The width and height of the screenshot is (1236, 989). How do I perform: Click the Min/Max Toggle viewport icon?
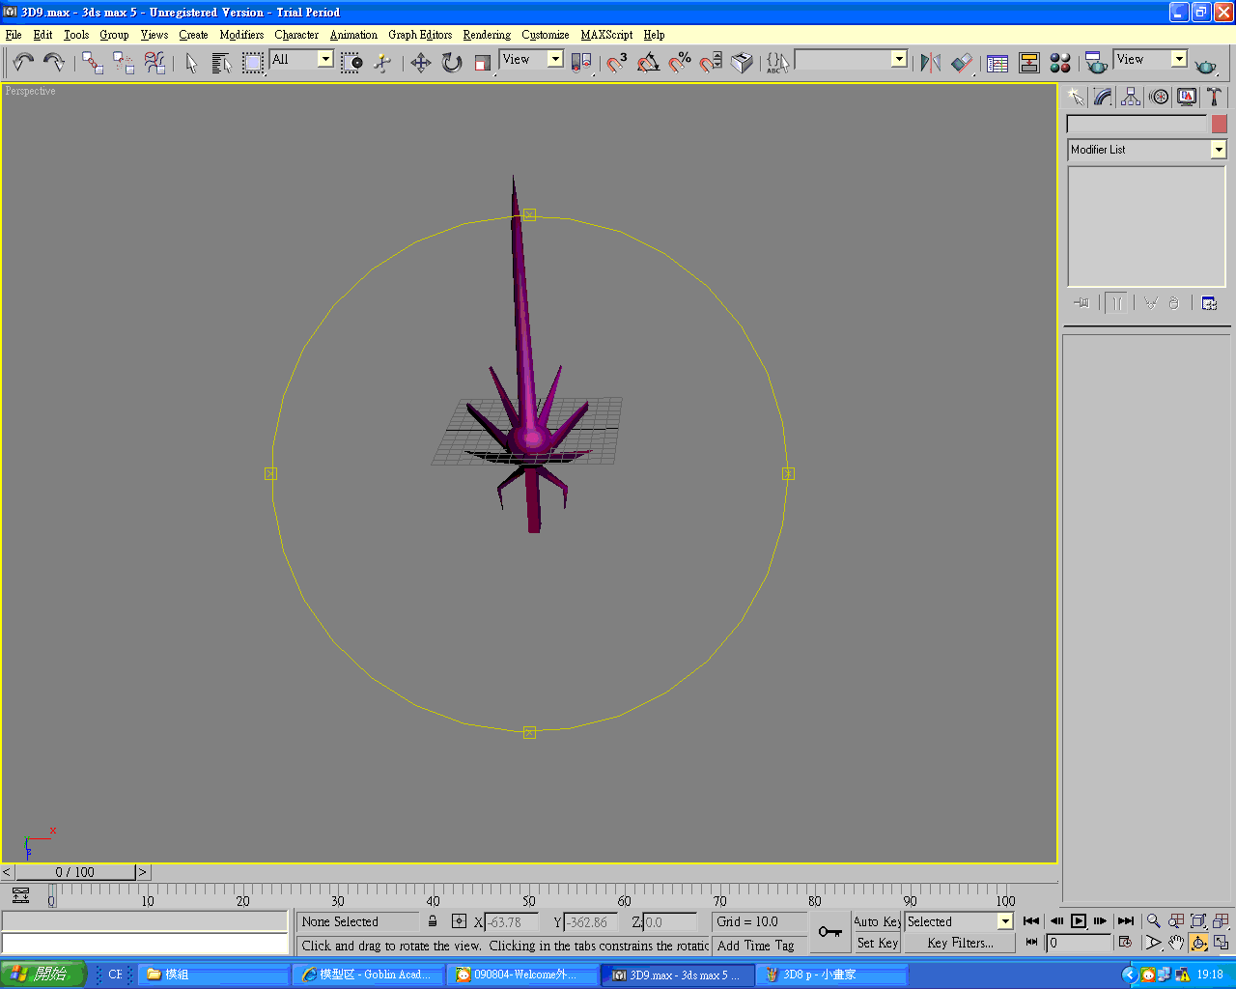[1221, 943]
